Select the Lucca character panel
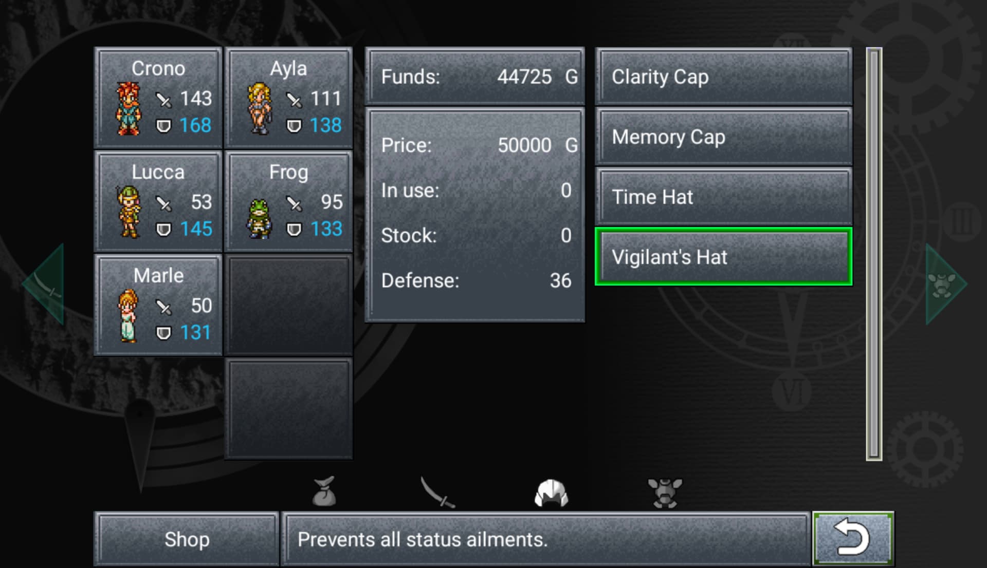Viewport: 987px width, 568px height. (158, 201)
